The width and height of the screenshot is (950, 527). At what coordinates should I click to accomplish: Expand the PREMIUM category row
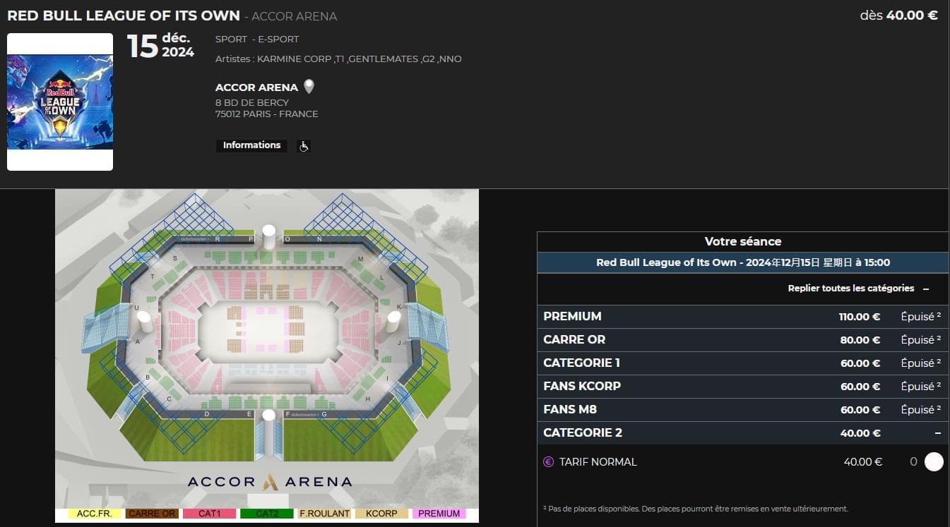[x=743, y=317]
